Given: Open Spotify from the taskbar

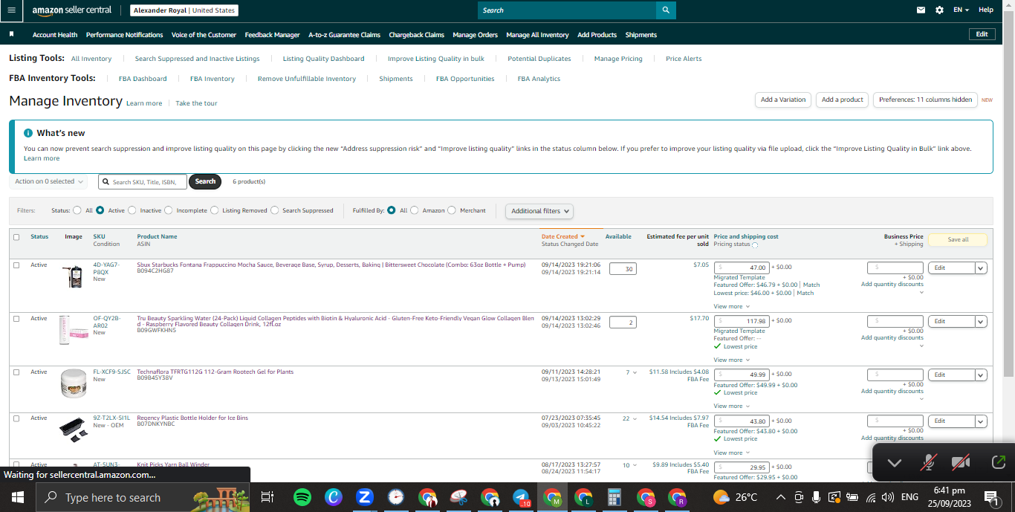Looking at the screenshot, I should coord(302,497).
